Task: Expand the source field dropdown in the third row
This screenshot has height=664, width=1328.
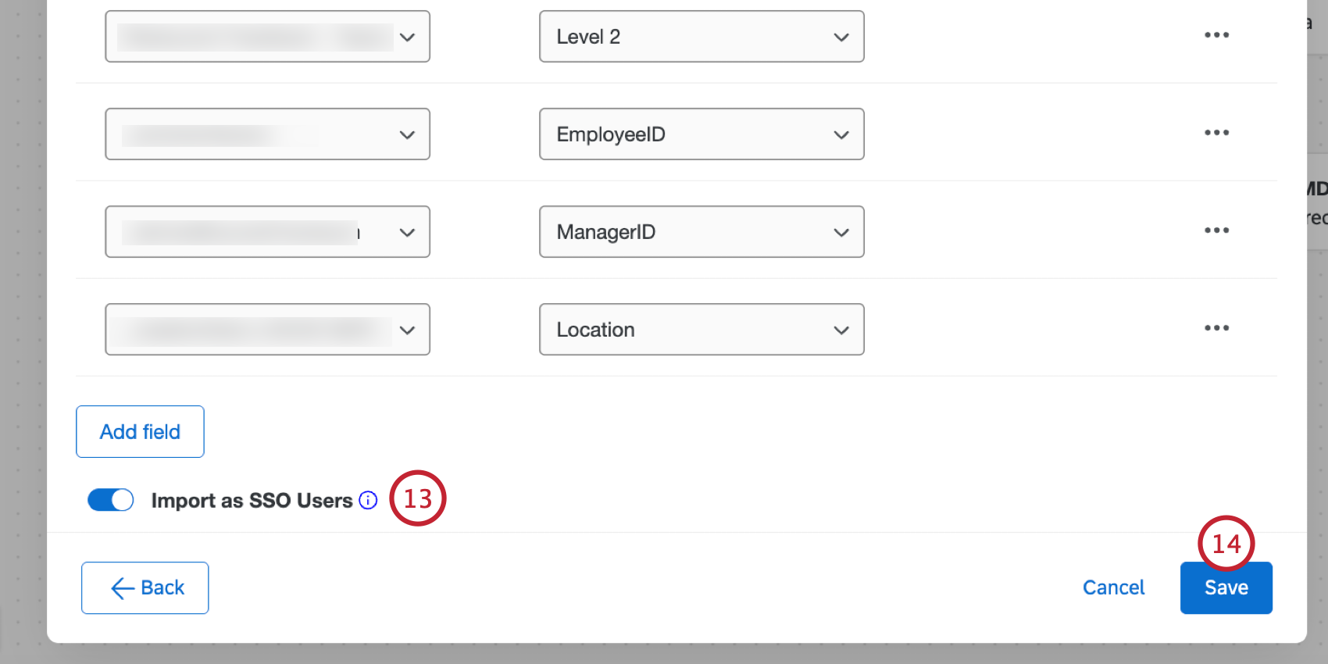Action: point(267,231)
